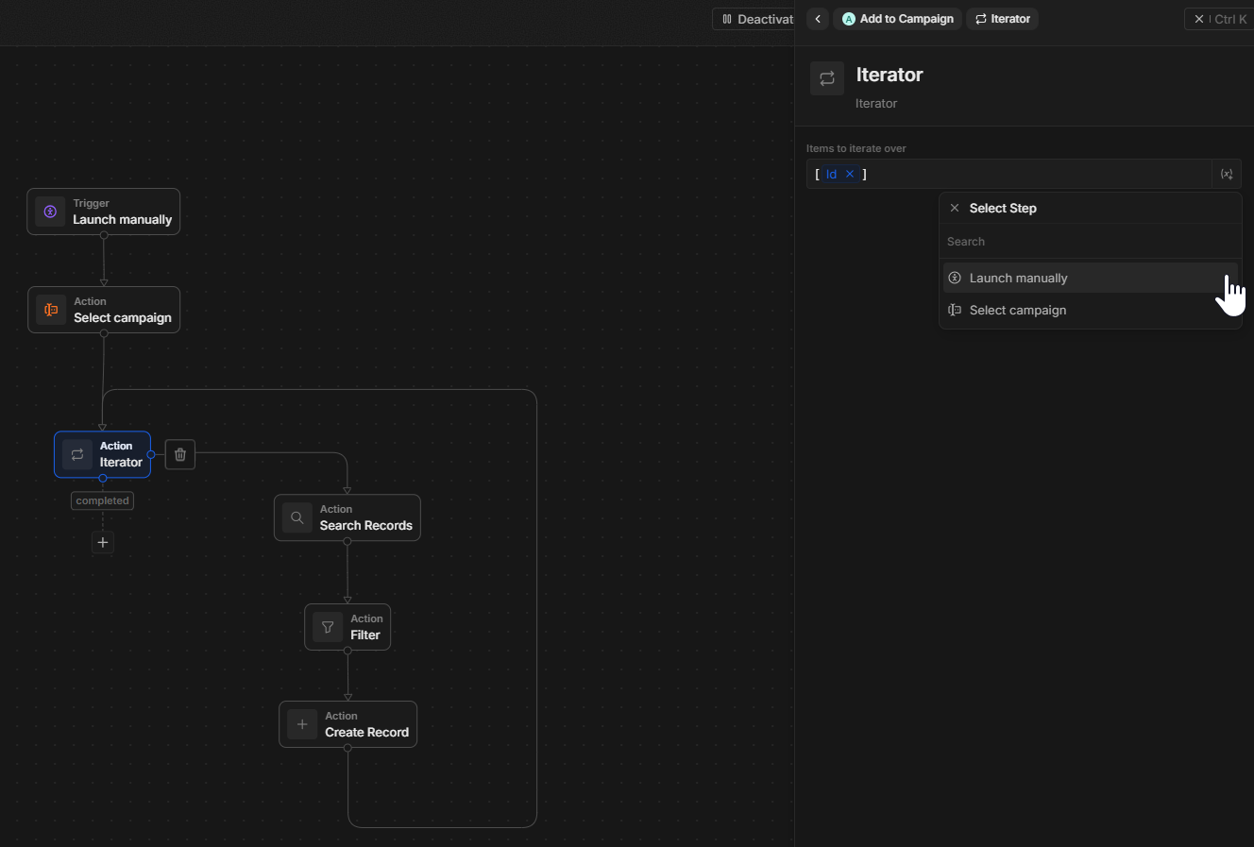Screen dimensions: 1254x847
Task: Click the Iterator node loop icon on canvas
Action: (x=77, y=454)
